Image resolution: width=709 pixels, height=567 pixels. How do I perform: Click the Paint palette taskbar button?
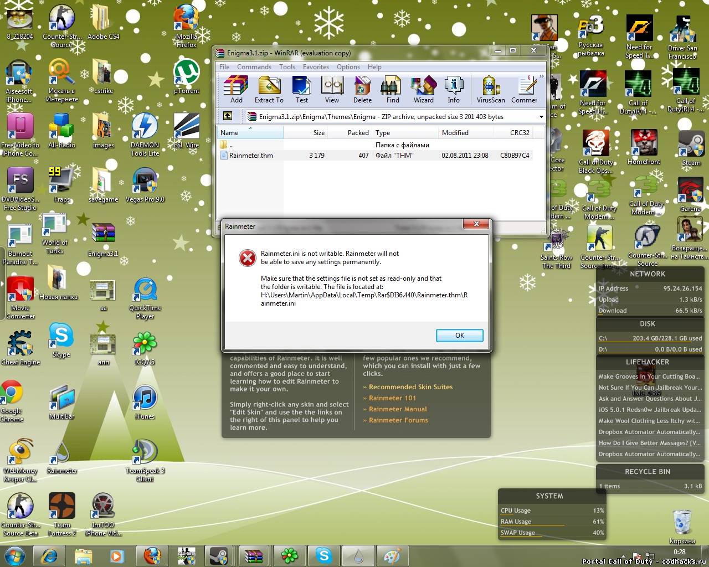pos(392,555)
